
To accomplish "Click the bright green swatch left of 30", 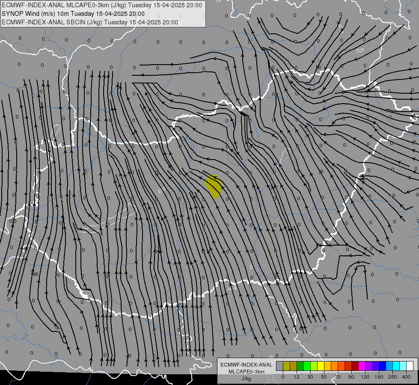I will click(x=307, y=366).
